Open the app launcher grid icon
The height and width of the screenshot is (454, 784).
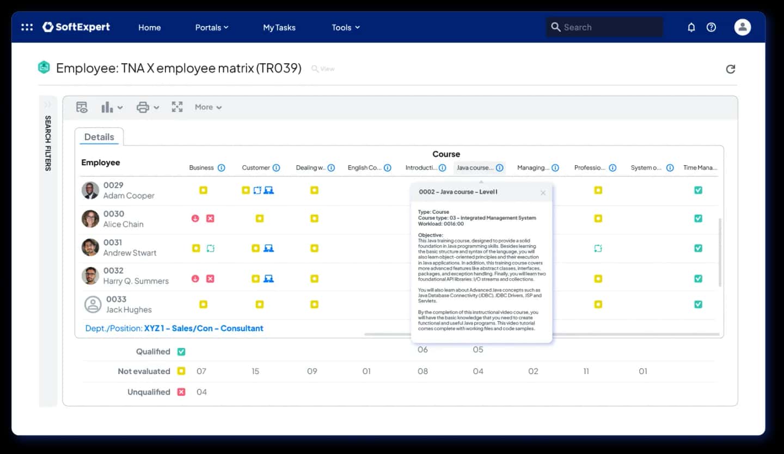tap(27, 27)
